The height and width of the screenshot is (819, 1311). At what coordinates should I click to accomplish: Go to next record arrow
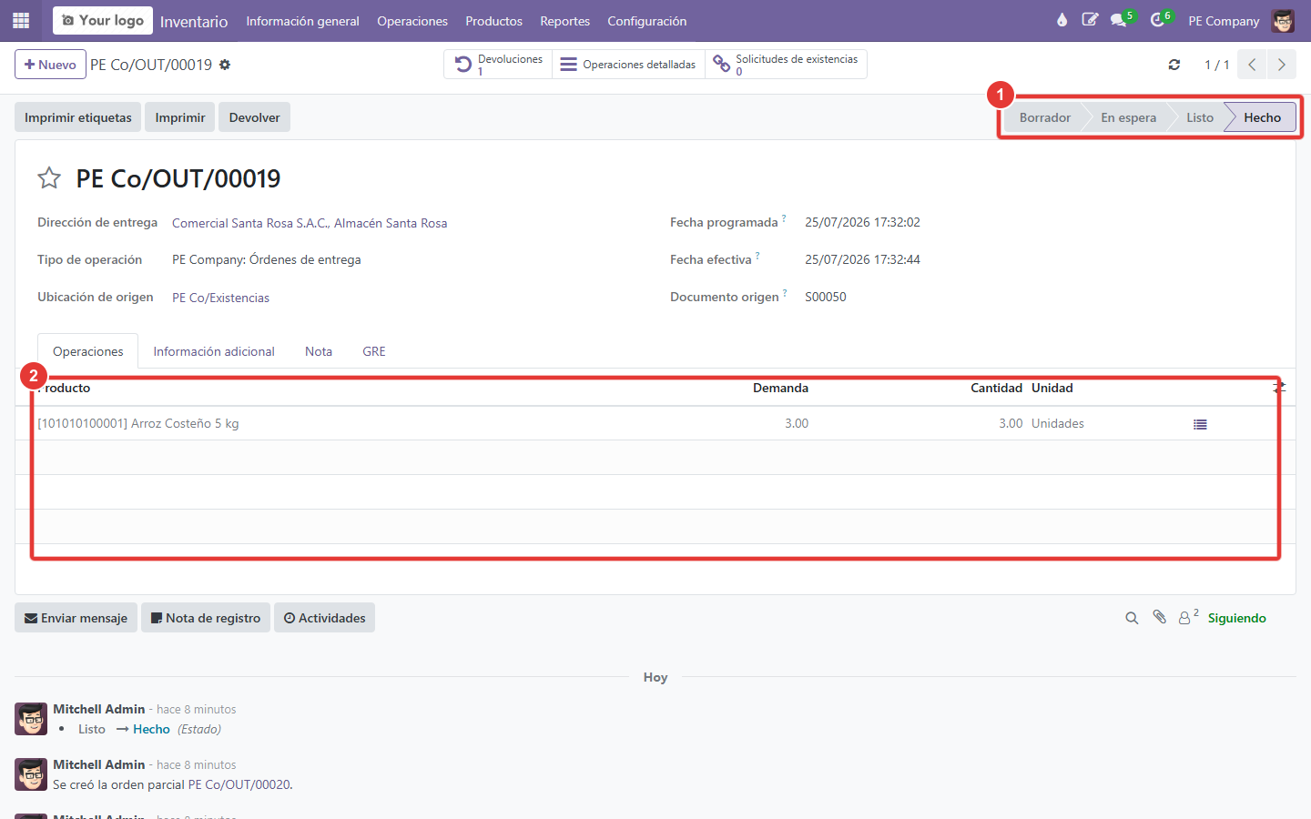tap(1282, 65)
